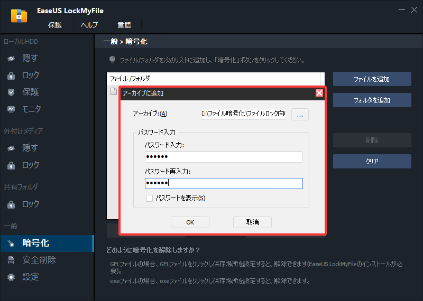
Task: Select 暗号化 in the sidebar
Action: click(x=47, y=243)
